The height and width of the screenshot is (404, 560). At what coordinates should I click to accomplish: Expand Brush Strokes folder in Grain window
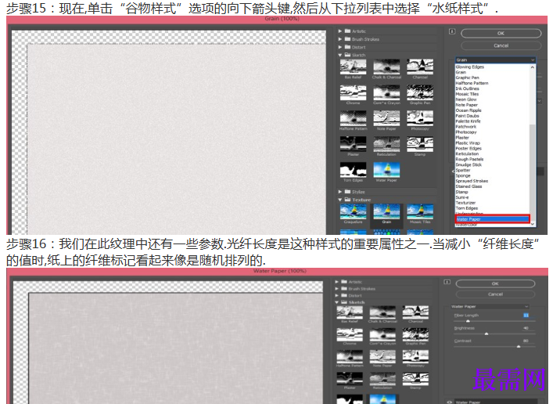[340, 39]
